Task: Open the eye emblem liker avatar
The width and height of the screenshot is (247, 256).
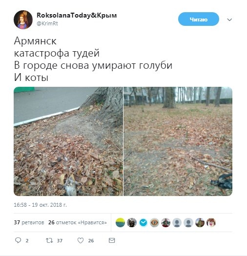Action: point(154,222)
